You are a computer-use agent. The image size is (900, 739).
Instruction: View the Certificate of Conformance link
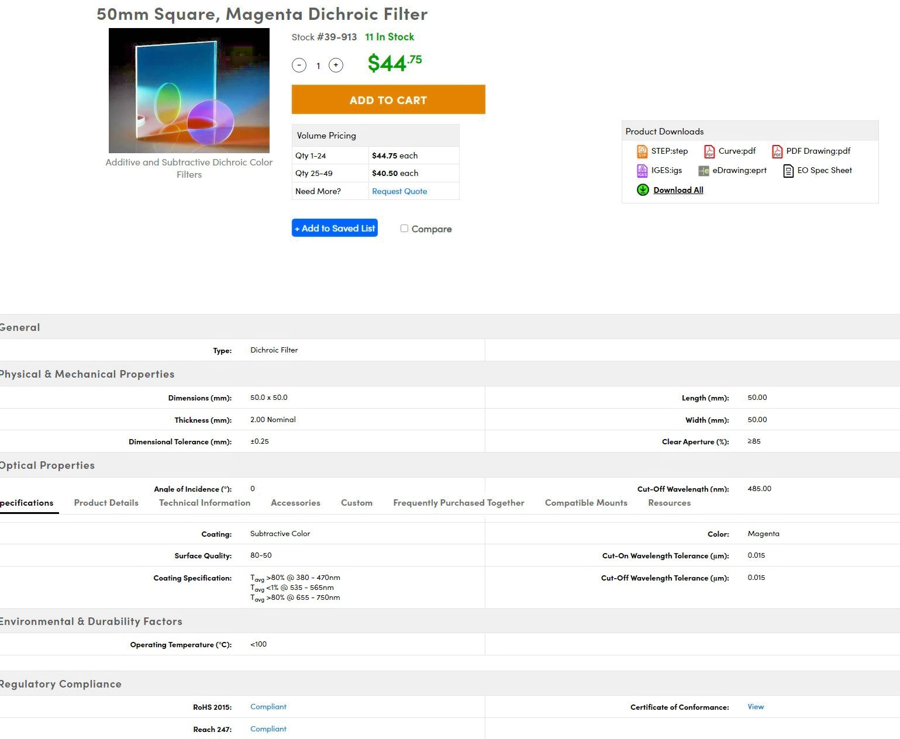point(756,707)
